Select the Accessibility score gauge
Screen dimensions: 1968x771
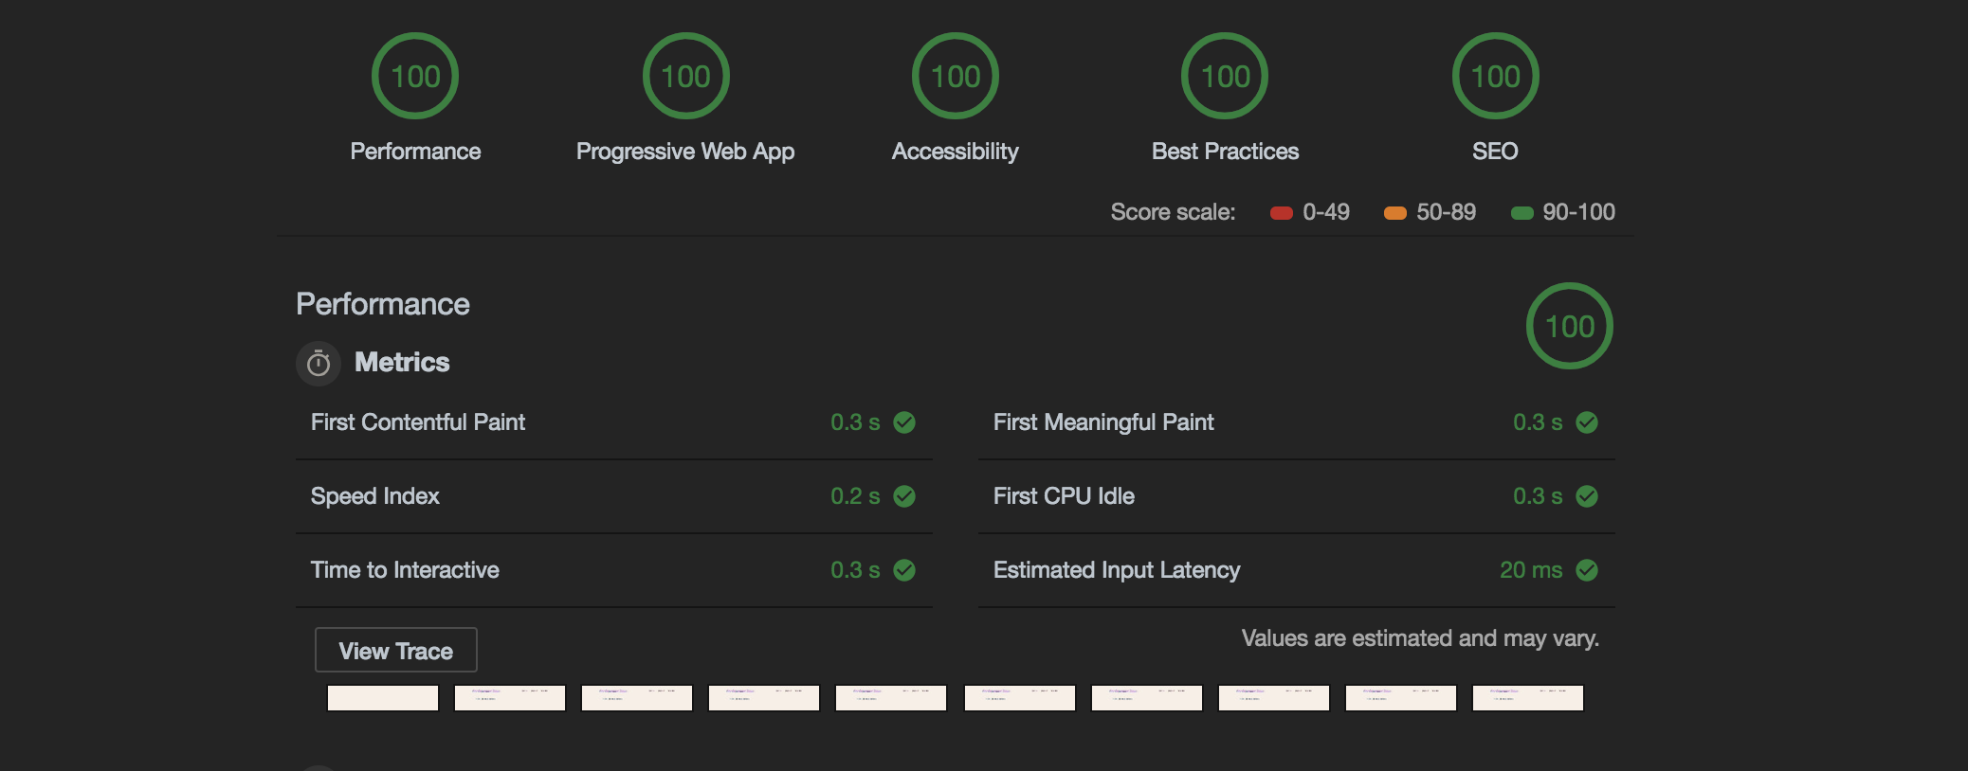click(955, 77)
